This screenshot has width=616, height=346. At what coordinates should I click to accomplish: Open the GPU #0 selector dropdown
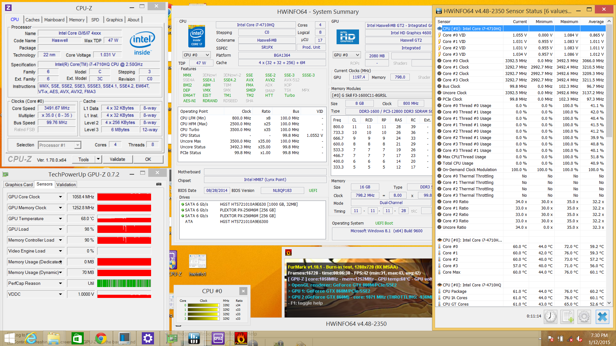(x=346, y=55)
